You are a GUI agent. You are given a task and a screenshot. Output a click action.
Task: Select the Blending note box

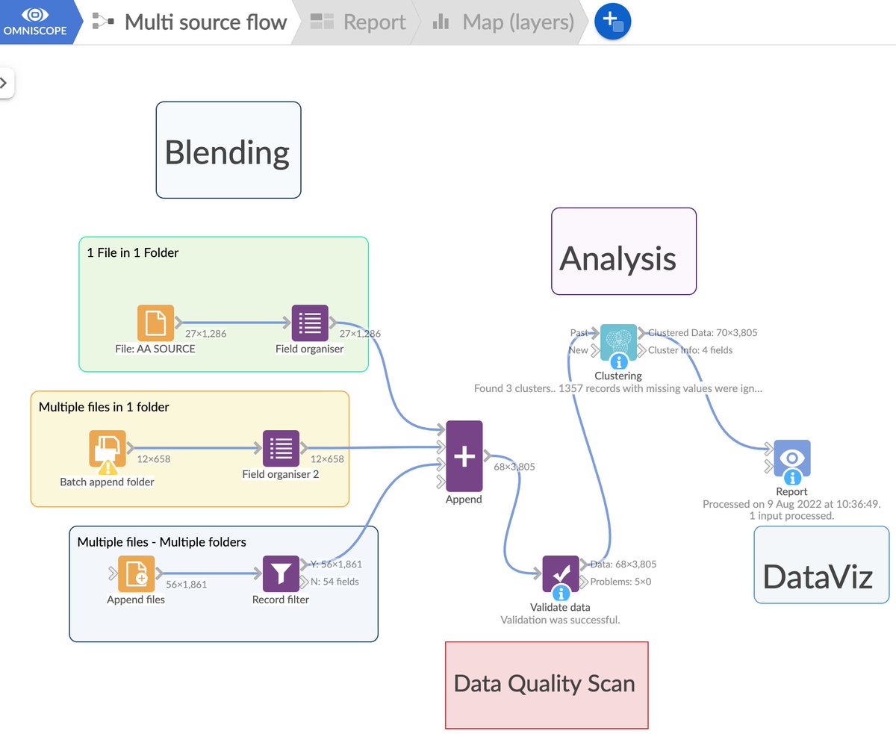click(x=228, y=150)
